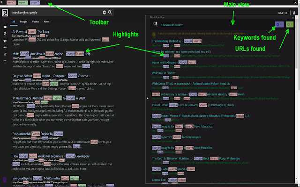Toggle the purple 'google' keyword chip in the toolbar
This screenshot has width=300, height=187.
coord(35,2)
